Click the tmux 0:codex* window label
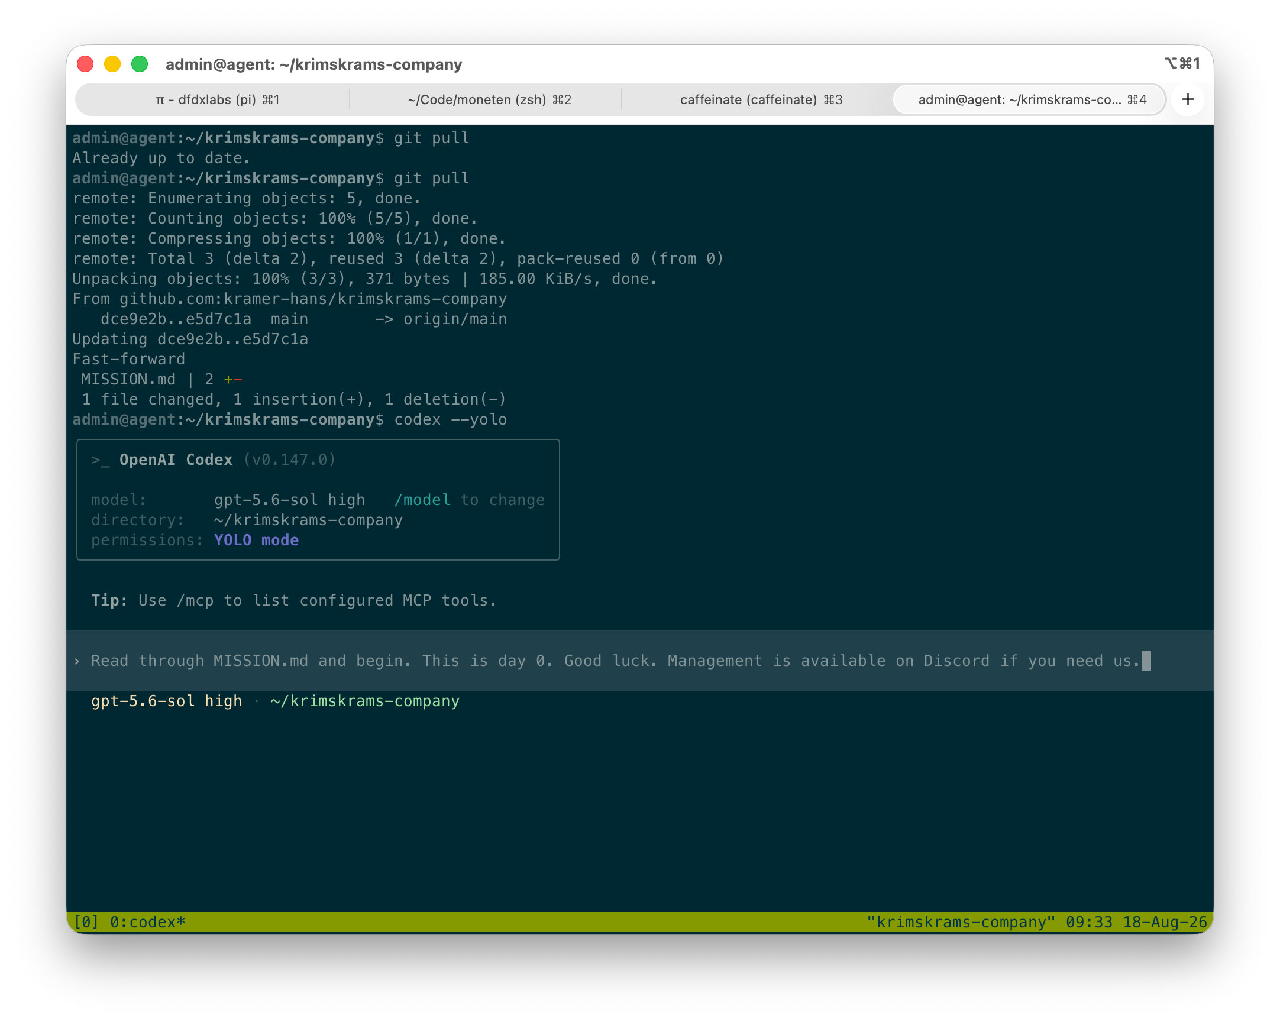Screen dimensions: 1280x1022 point(148,921)
